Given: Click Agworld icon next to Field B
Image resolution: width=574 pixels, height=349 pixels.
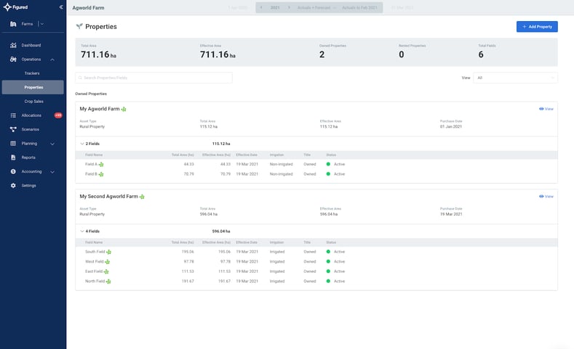Looking at the screenshot, I should tap(101, 174).
